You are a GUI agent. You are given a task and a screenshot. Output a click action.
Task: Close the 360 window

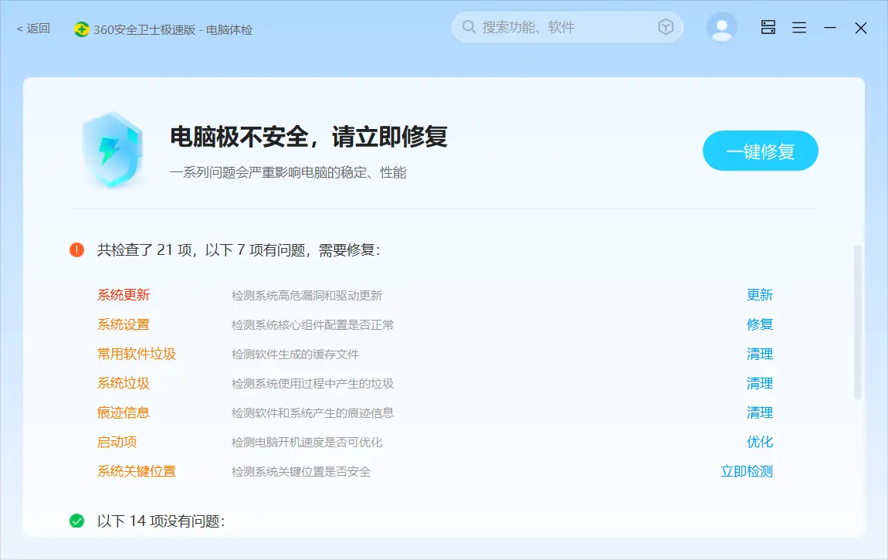(x=861, y=28)
